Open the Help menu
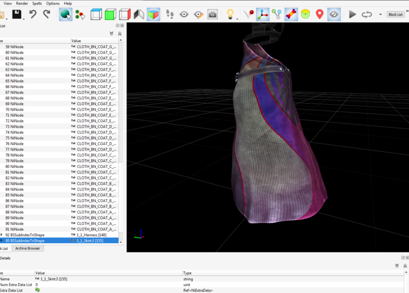This screenshot has width=409, height=293. click(68, 3)
